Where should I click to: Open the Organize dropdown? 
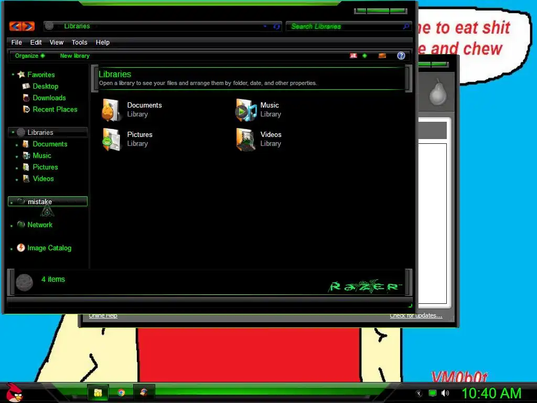(30, 56)
